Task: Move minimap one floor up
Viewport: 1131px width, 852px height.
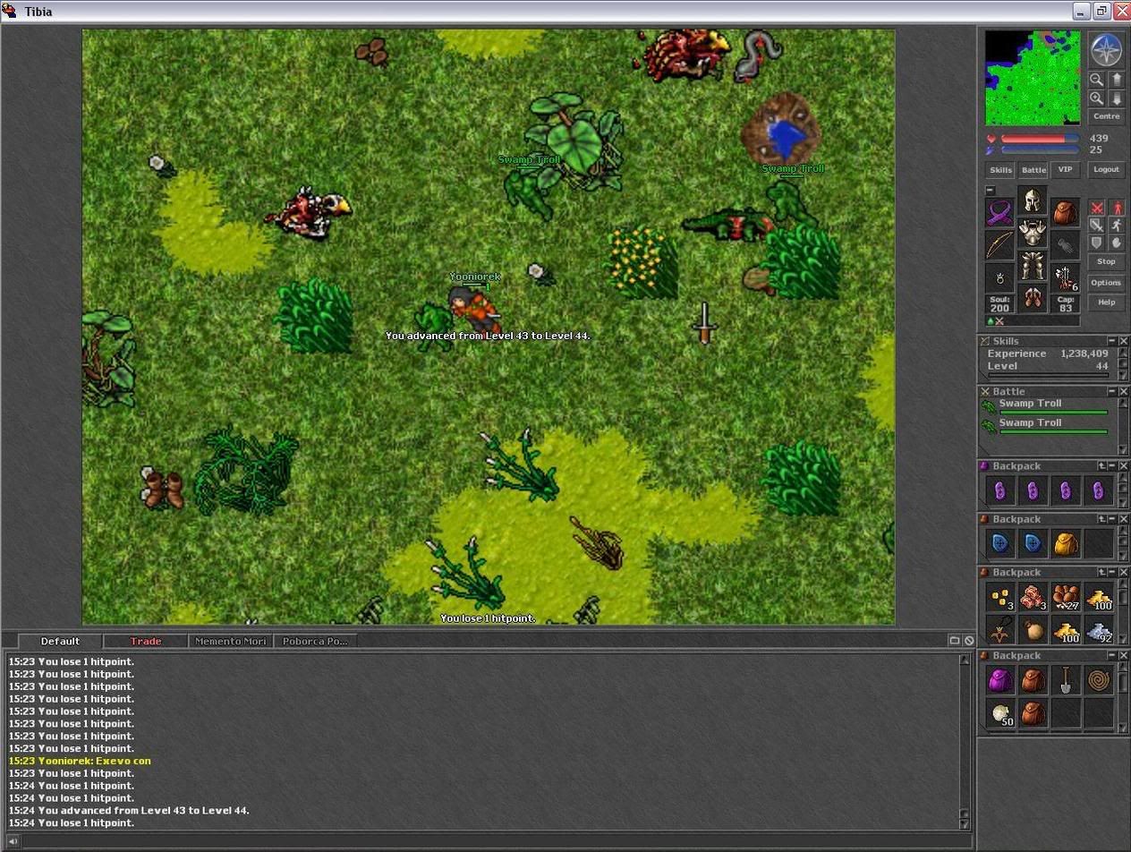Action: (1116, 79)
